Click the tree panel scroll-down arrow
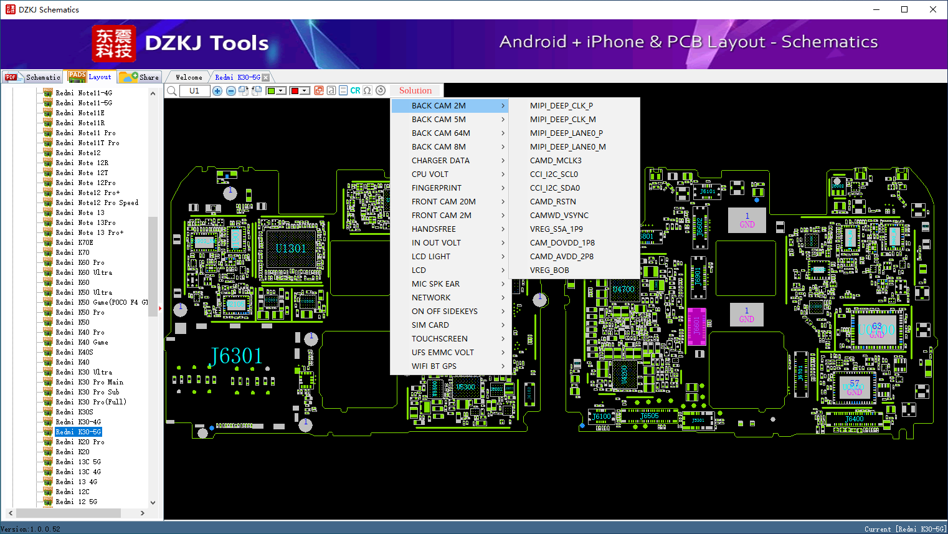 click(153, 503)
